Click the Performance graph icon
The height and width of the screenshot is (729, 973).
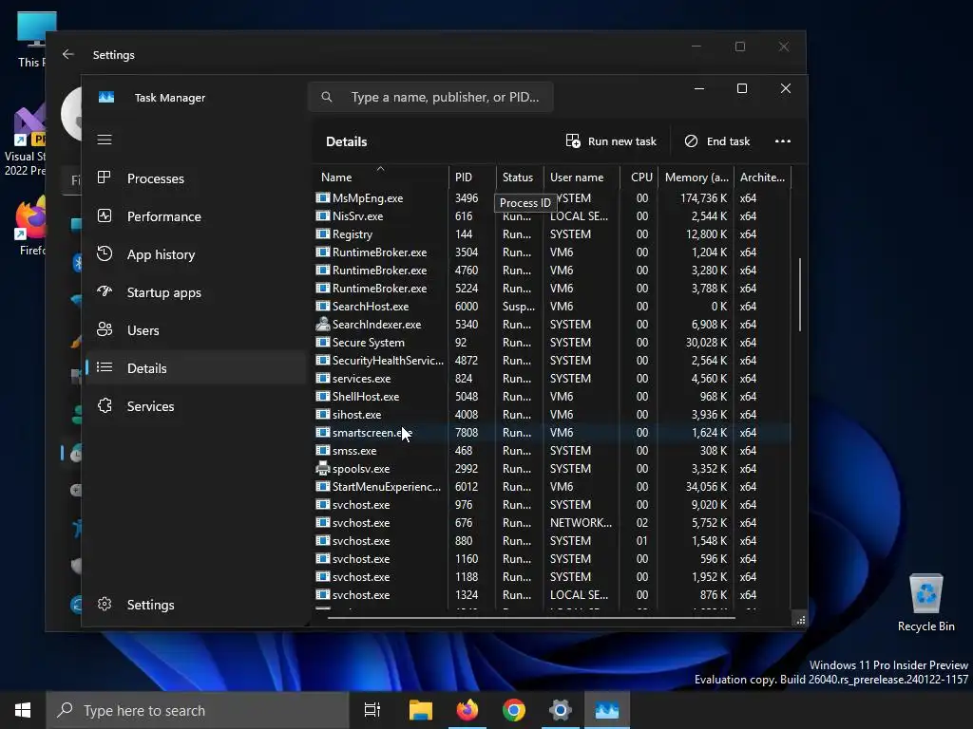coord(105,215)
